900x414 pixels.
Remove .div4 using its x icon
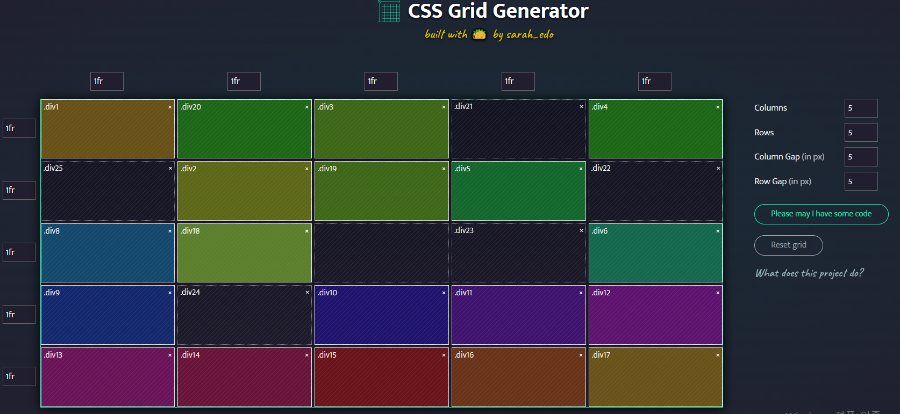[718, 107]
